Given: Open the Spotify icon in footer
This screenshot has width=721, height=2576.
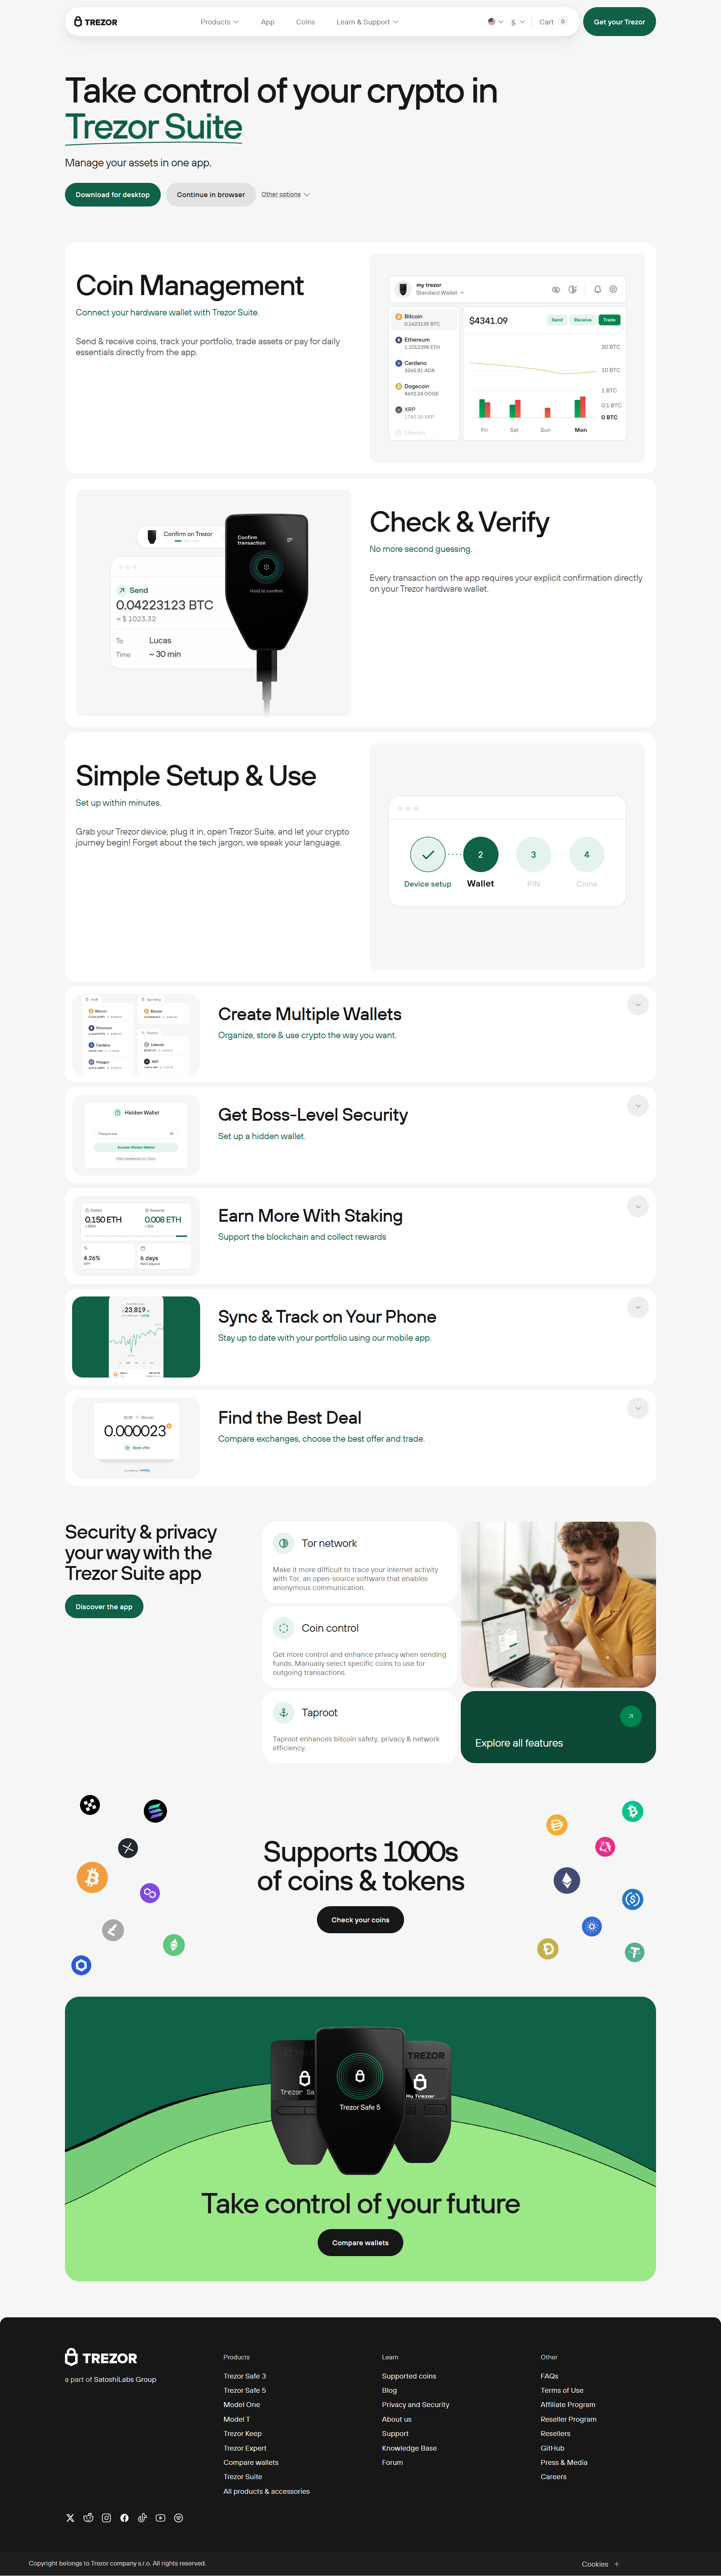Looking at the screenshot, I should pyautogui.click(x=178, y=2518).
